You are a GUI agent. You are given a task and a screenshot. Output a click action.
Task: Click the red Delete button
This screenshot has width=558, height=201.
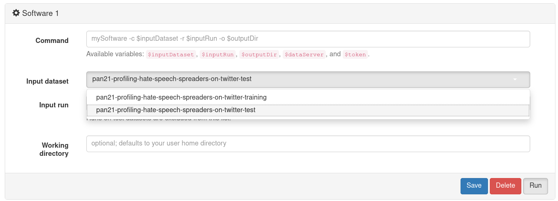coord(505,186)
